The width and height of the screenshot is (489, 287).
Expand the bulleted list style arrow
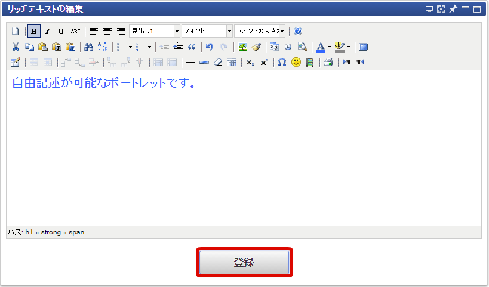(x=130, y=47)
